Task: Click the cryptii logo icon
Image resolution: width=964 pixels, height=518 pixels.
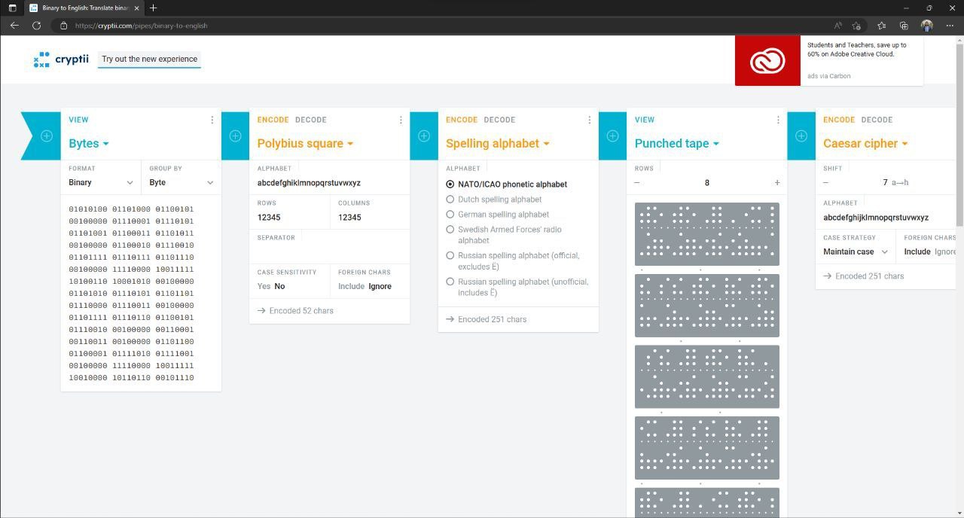Action: click(x=41, y=59)
